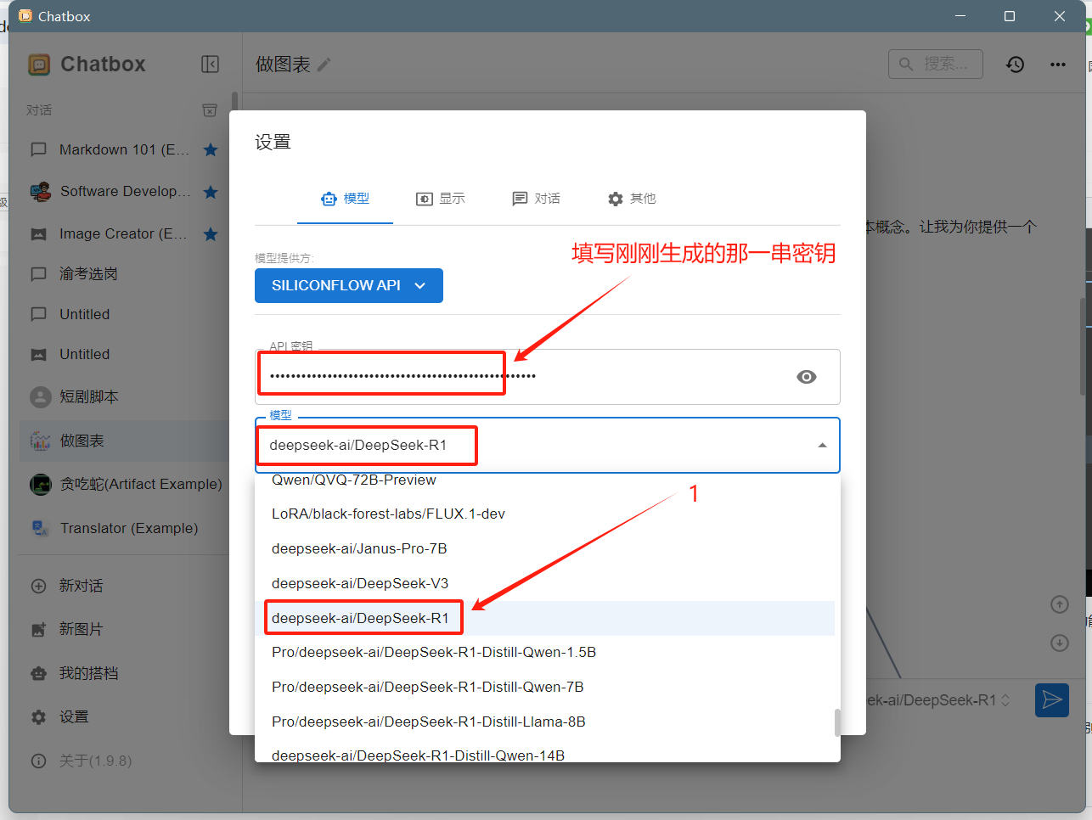Open the Markdown 101 conversation
This screenshot has width=1092, height=820.
coord(124,149)
